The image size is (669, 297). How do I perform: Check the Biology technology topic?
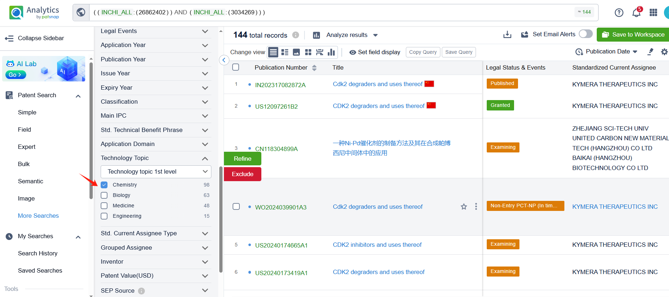pos(104,195)
